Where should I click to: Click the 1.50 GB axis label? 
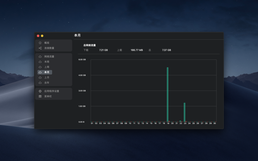pyautogui.click(x=82, y=106)
